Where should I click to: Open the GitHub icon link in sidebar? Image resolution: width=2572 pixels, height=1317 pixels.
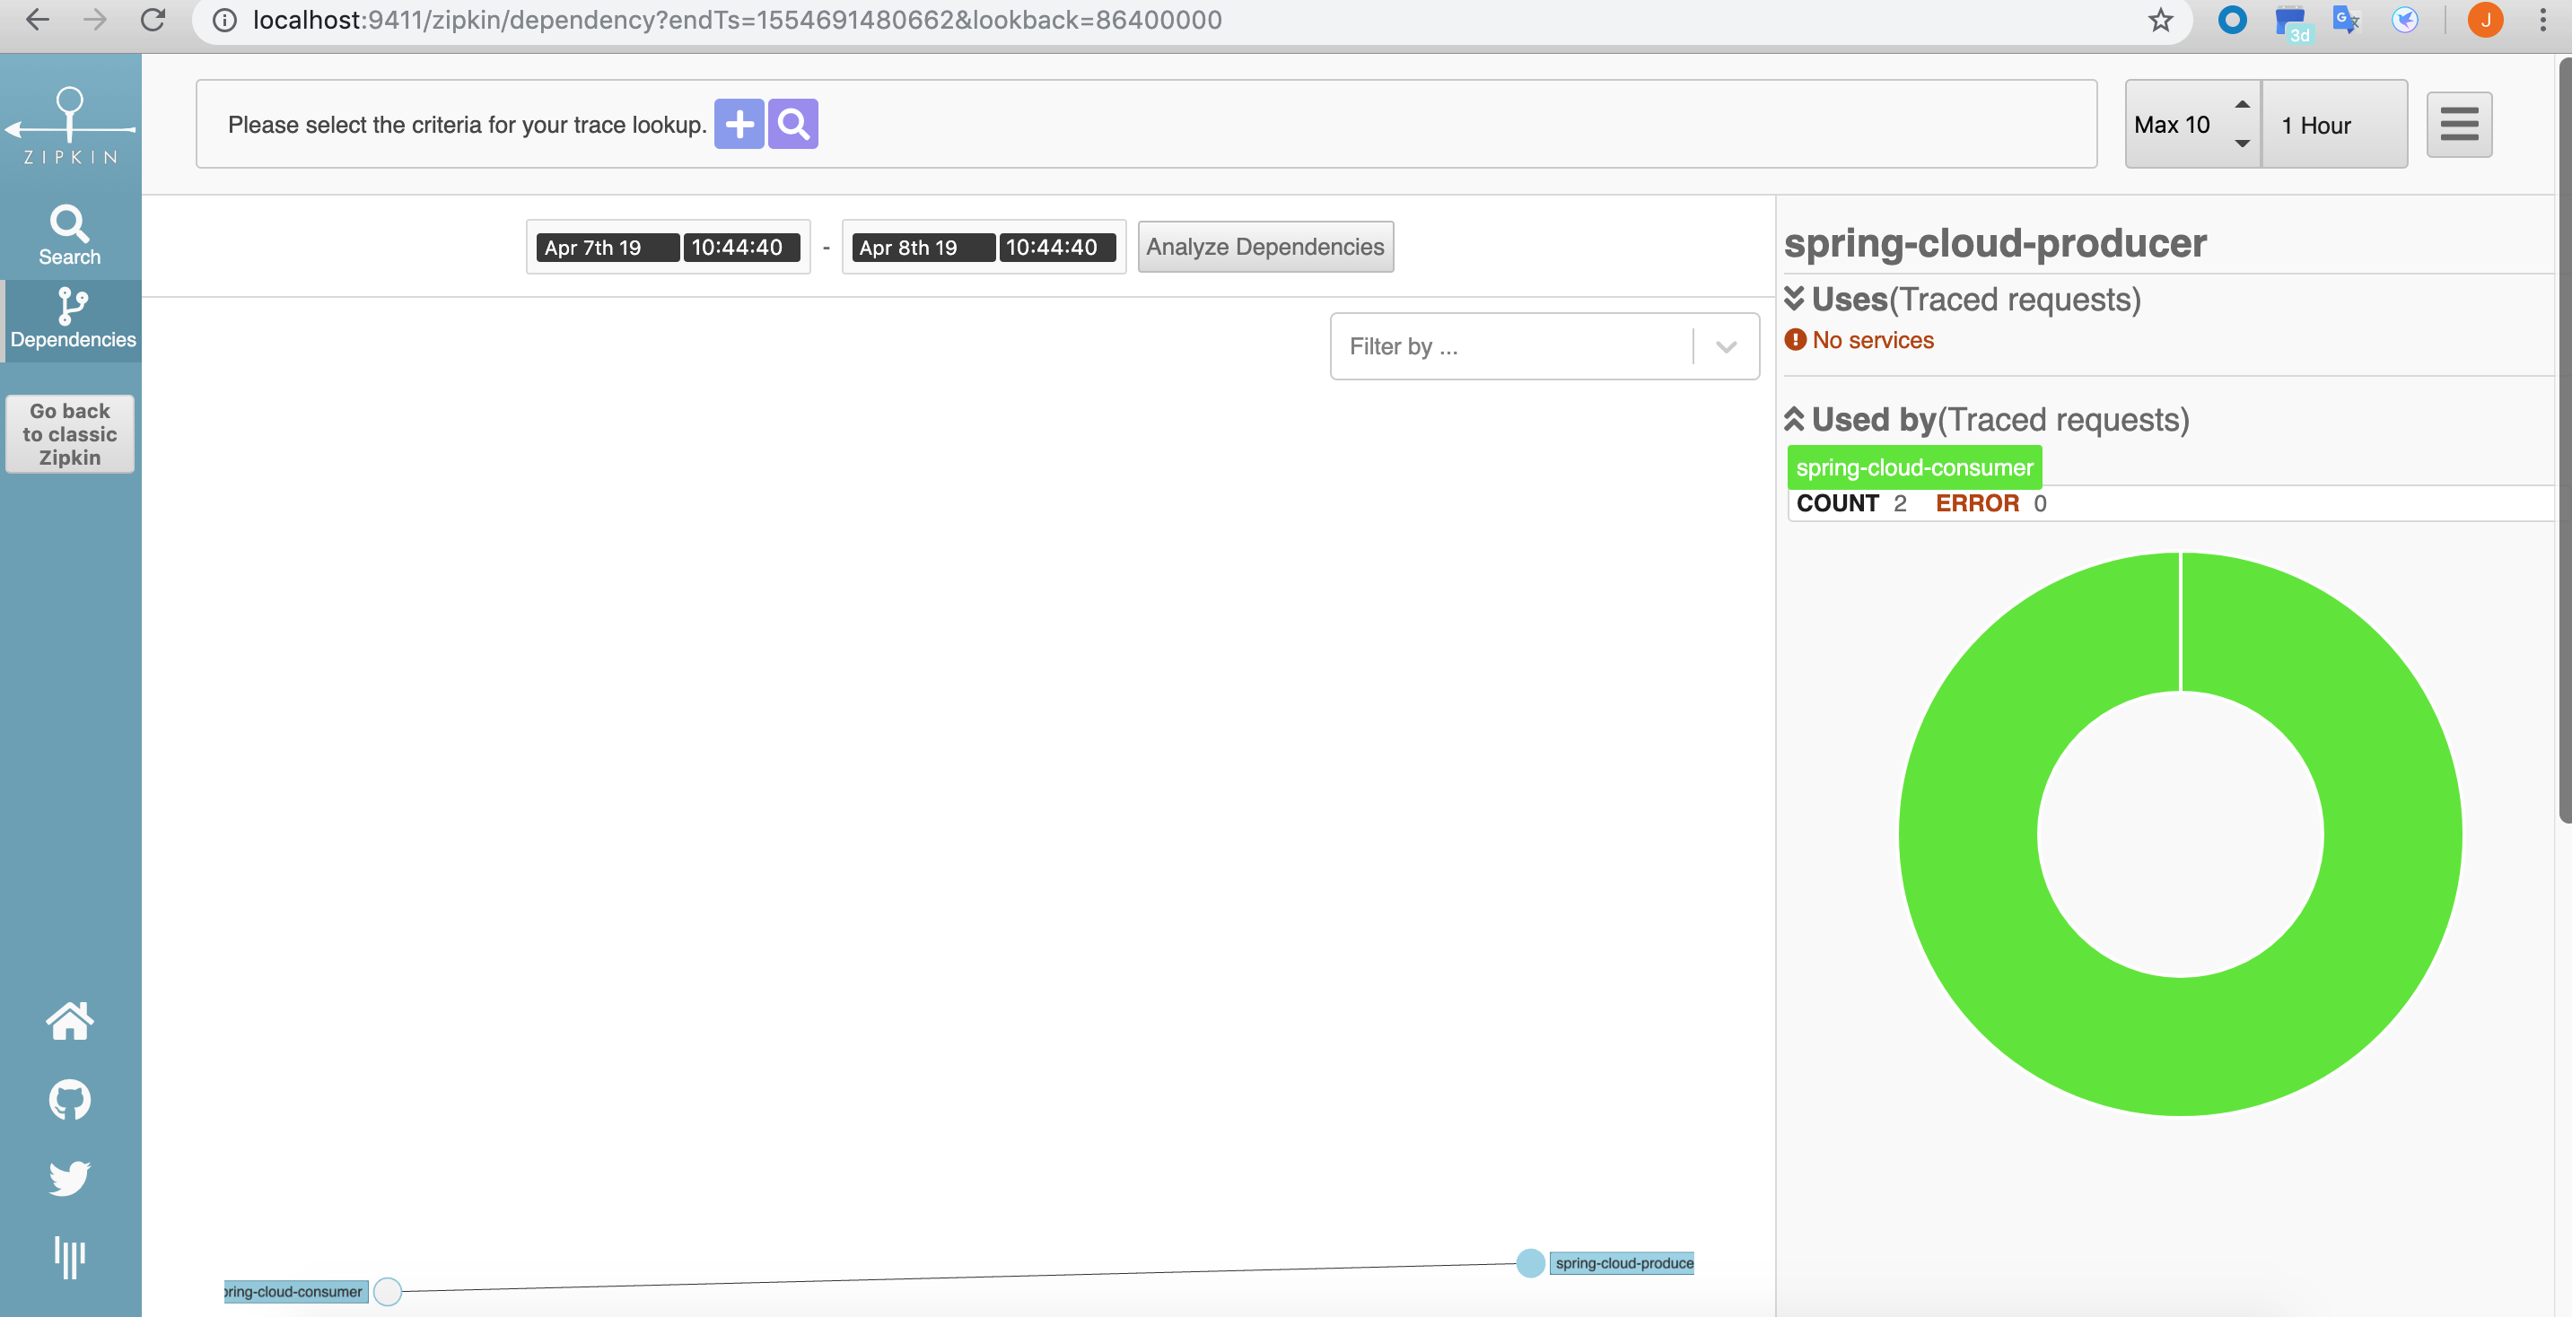click(x=70, y=1099)
